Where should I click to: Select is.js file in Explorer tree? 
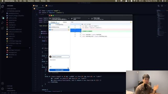click(x=10, y=48)
